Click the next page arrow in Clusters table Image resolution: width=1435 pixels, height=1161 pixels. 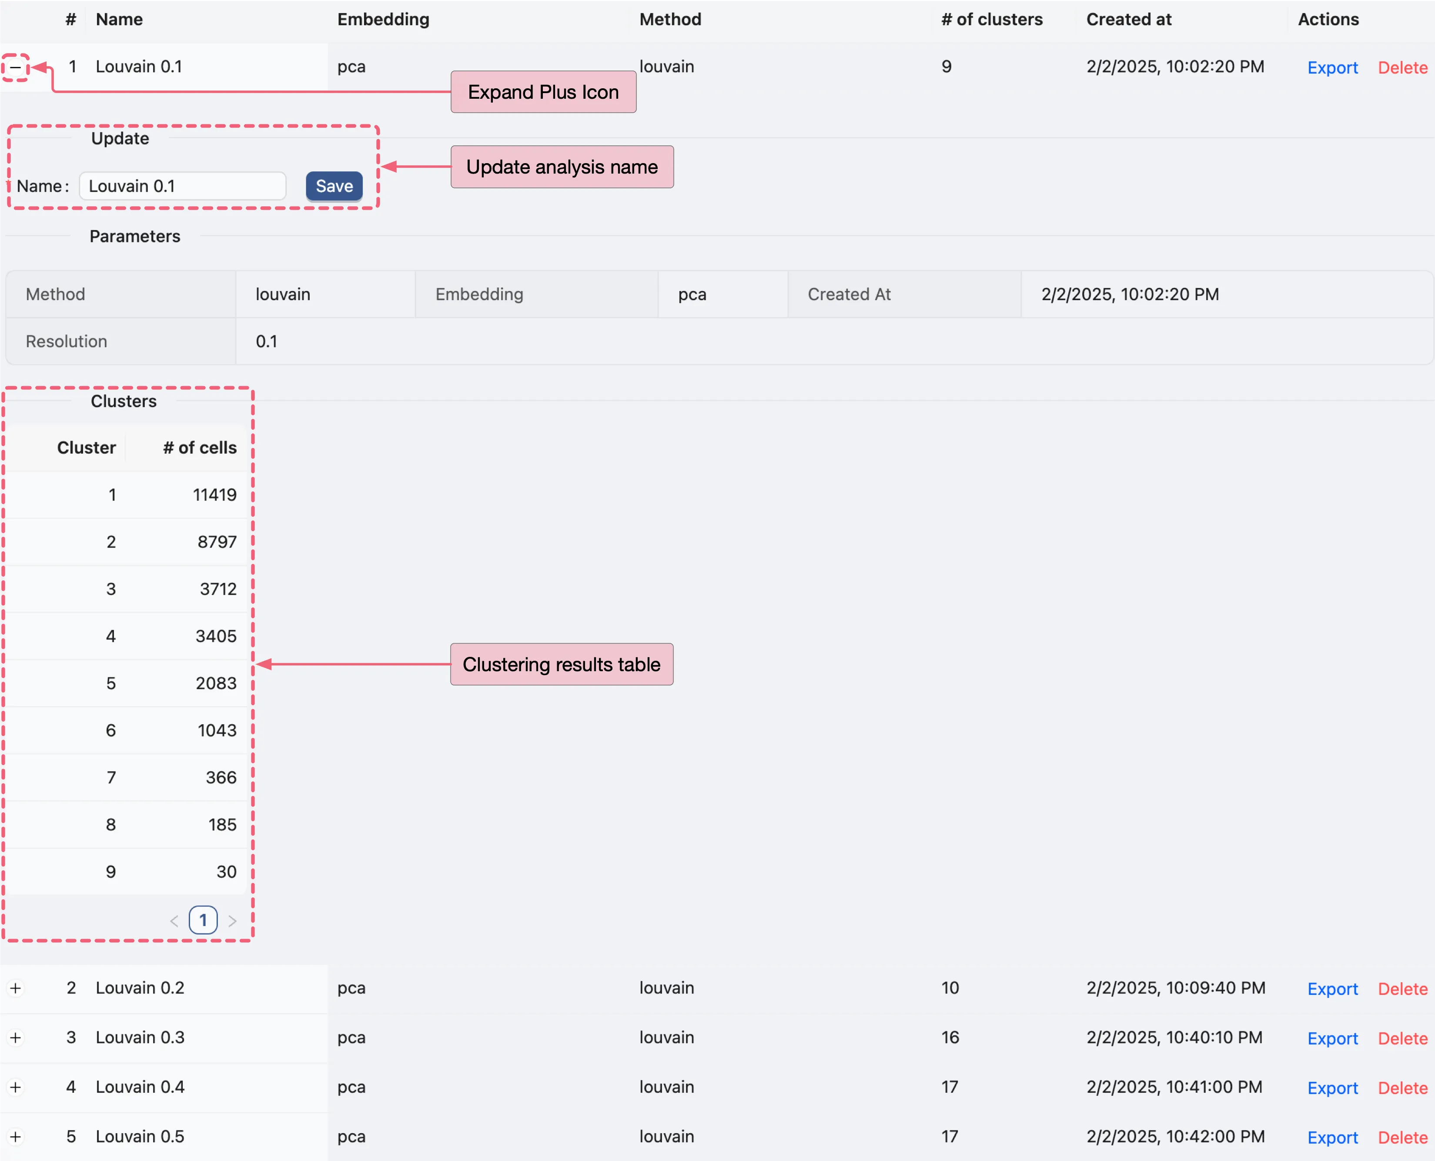point(232,920)
